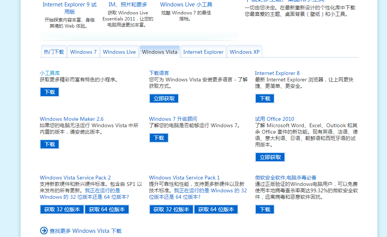Click 立即获取 under 下载语言

[164, 98]
